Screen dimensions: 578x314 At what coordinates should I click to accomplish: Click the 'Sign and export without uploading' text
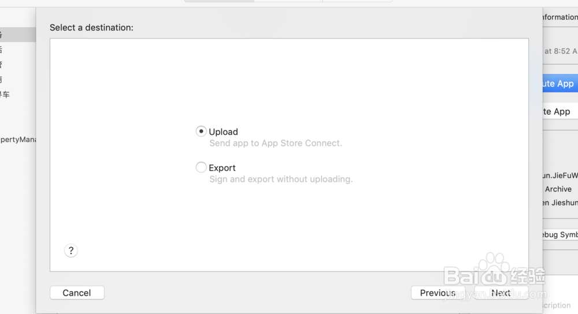point(281,179)
